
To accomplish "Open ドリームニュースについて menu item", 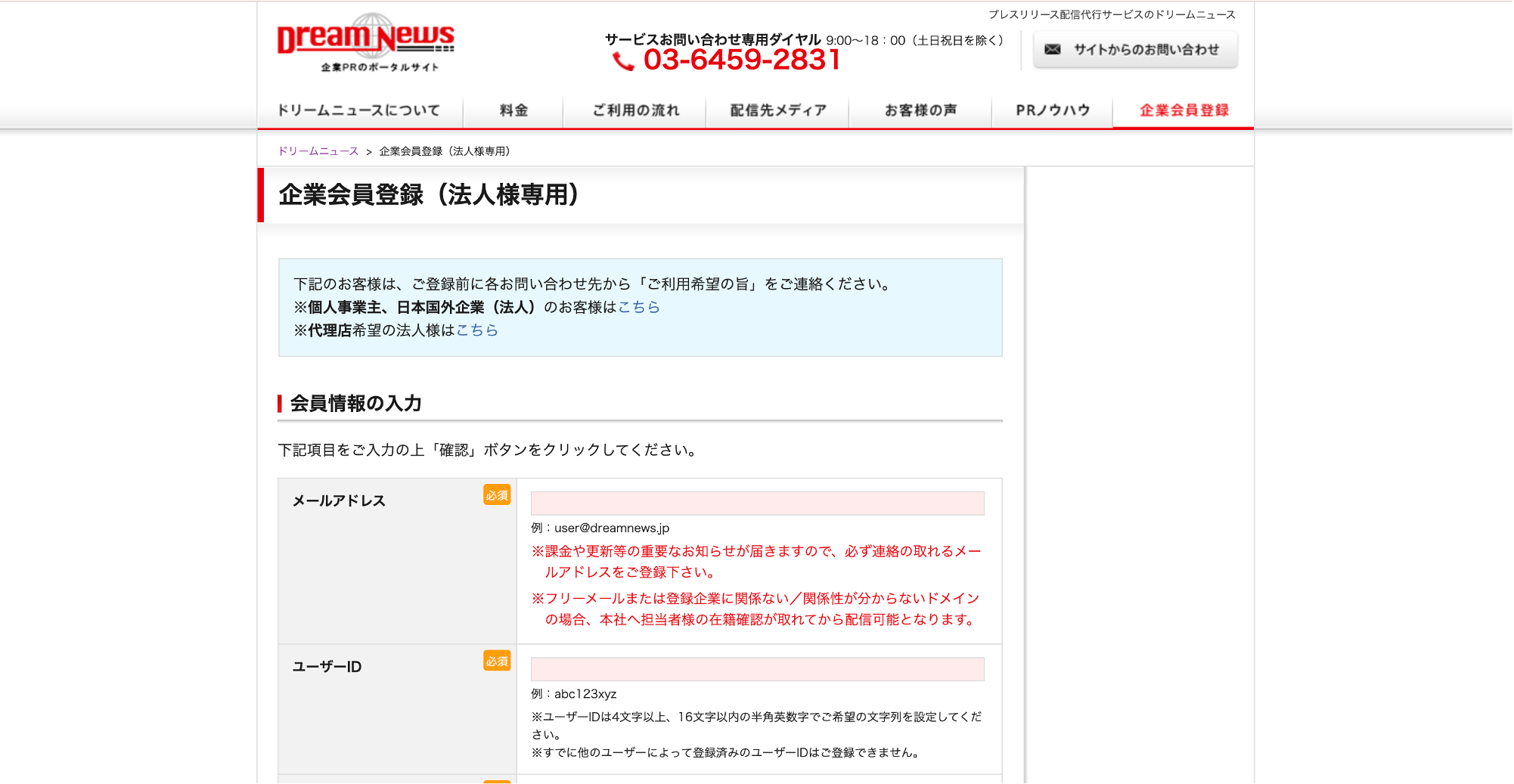I will (x=359, y=110).
